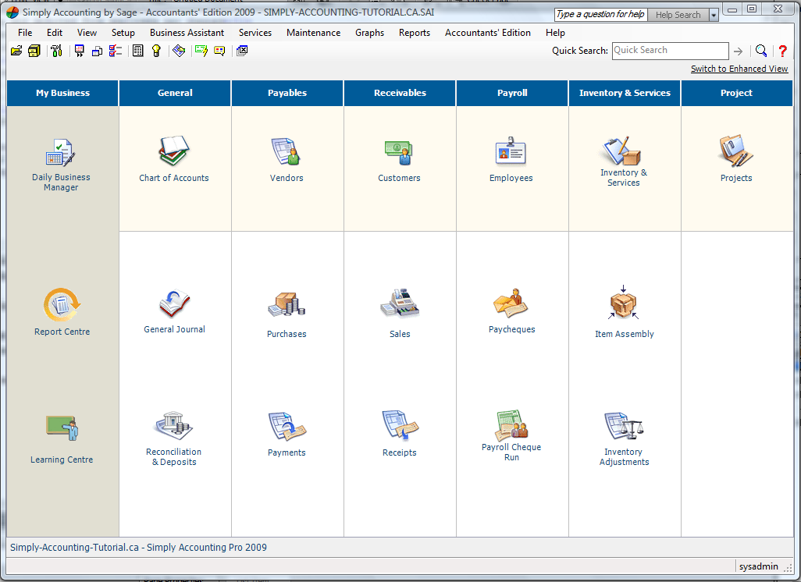Click the green note with lightning icon
Image resolution: width=801 pixels, height=582 pixels.
[201, 51]
